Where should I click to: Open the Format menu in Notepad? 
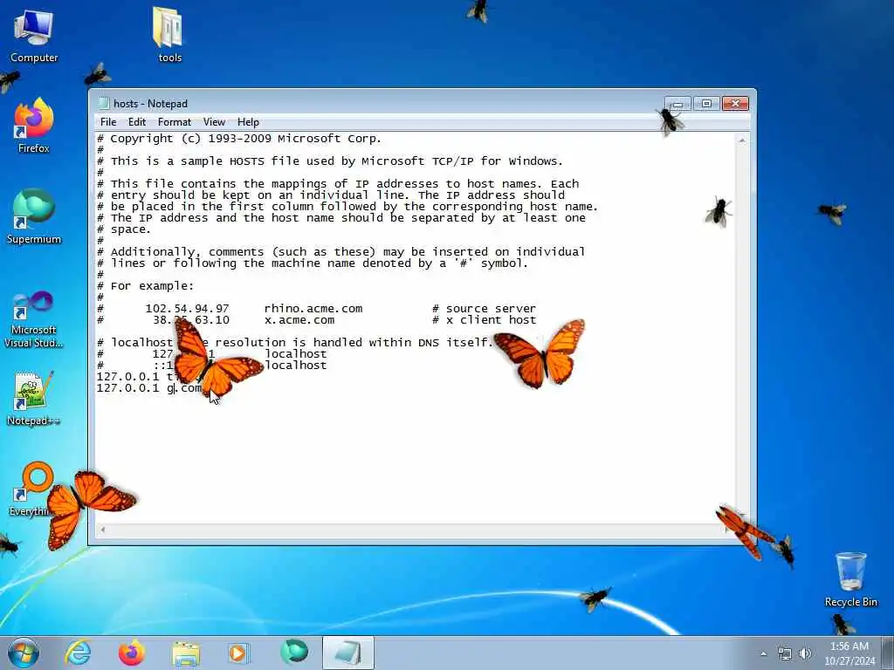click(175, 122)
